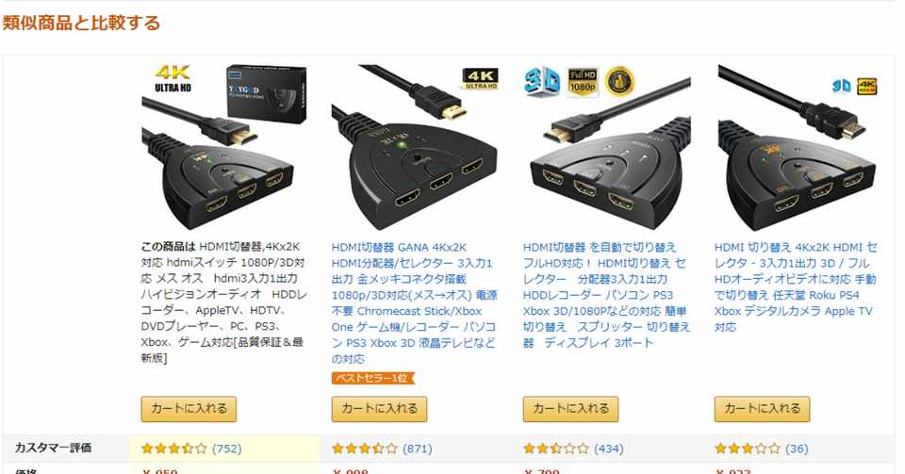Screen dimensions: 905x474
Task: Click the 3D logo on the third product
Action: pos(542,81)
